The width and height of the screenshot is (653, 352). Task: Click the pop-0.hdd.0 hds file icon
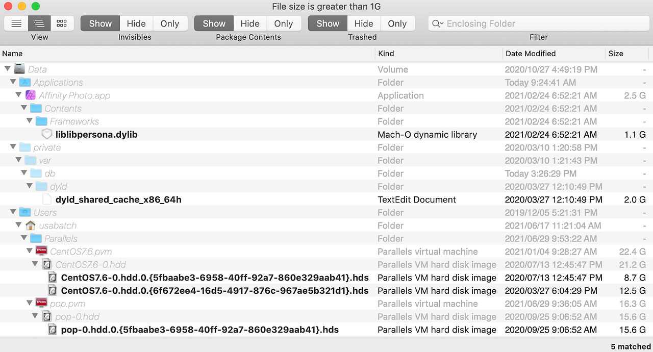click(x=52, y=330)
